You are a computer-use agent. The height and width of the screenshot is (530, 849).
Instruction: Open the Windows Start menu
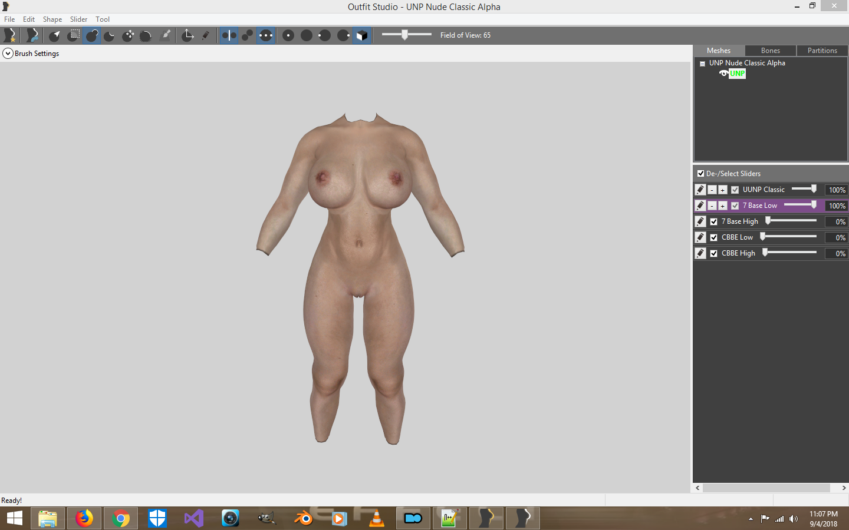(x=14, y=519)
